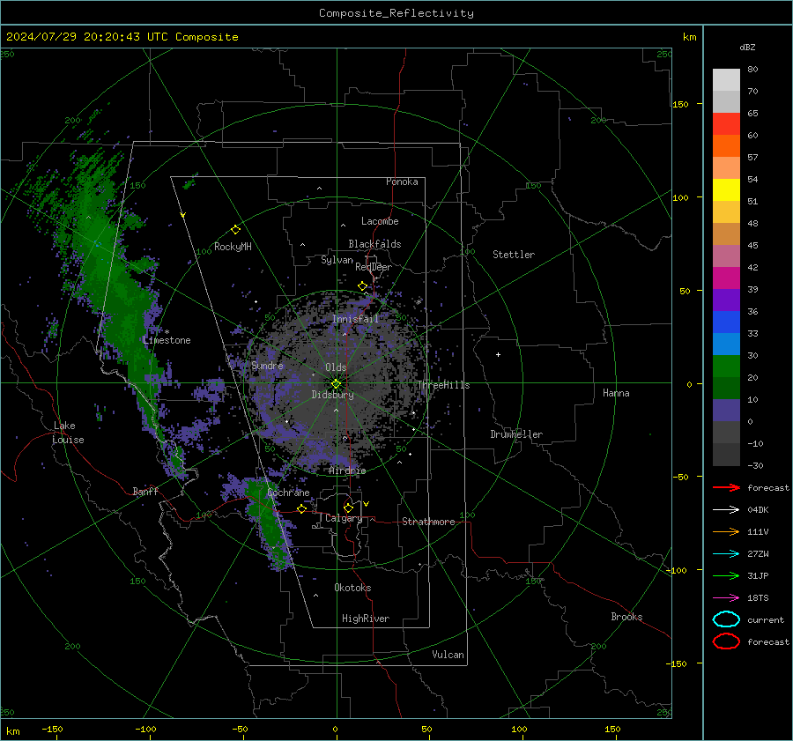Screen dimensions: 793x741
Task: Click the red 'forecast' ellipse in the legend
Action: tap(726, 641)
